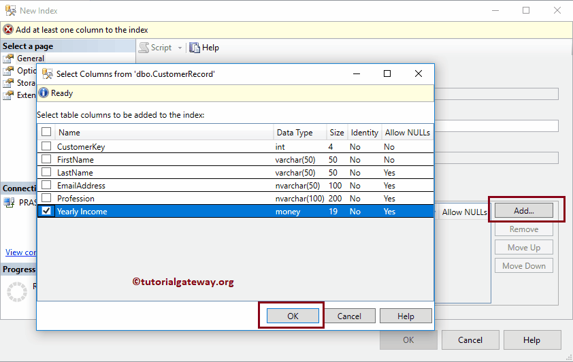Click the nvarchar(100) data type cell
573x362 pixels.
point(299,198)
